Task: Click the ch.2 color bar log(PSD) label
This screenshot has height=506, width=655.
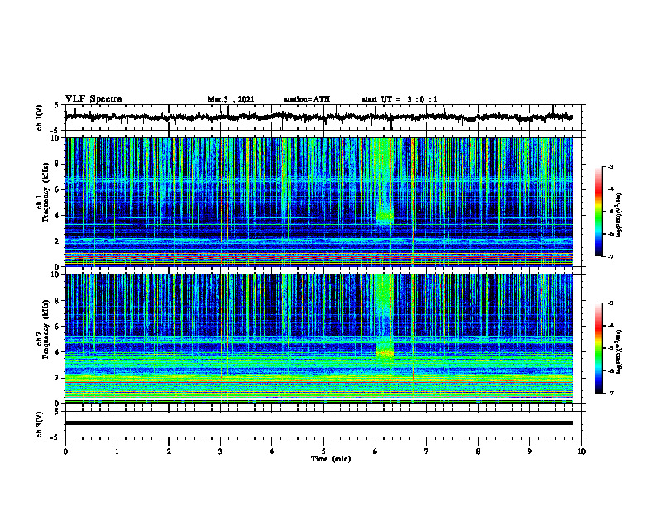Action: point(619,351)
